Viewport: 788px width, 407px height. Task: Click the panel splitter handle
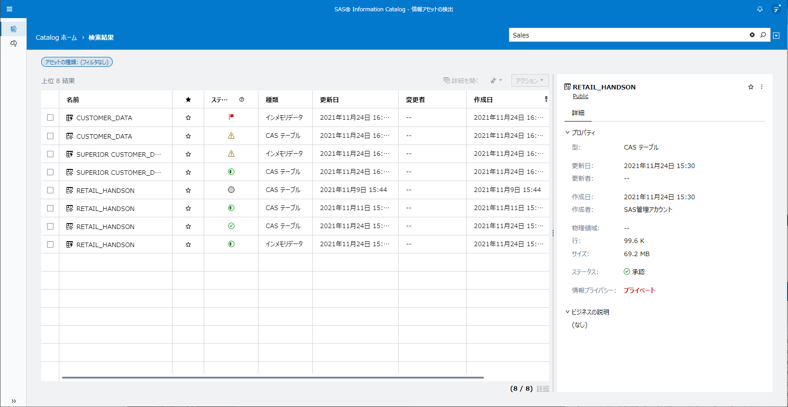coord(553,233)
